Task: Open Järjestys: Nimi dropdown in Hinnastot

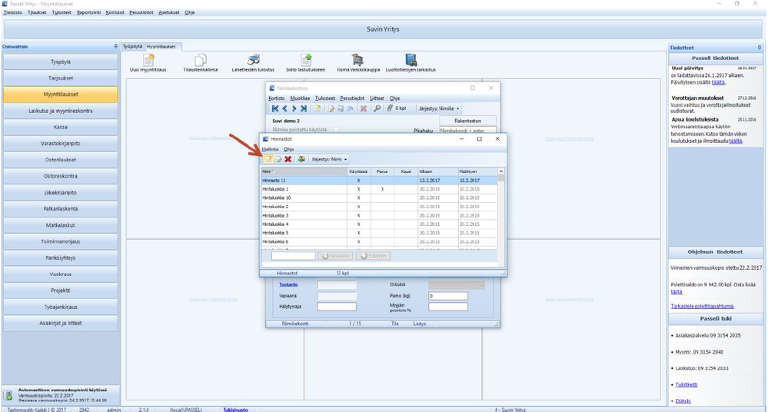Action: click(x=330, y=159)
